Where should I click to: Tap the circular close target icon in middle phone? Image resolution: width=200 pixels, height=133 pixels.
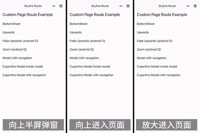(128, 6)
